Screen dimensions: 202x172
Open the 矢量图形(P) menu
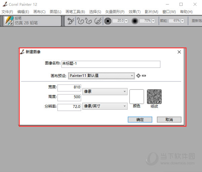click(x=115, y=12)
